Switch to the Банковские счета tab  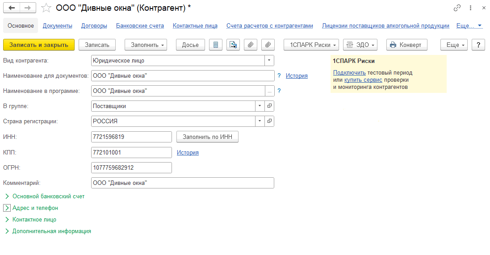click(140, 26)
